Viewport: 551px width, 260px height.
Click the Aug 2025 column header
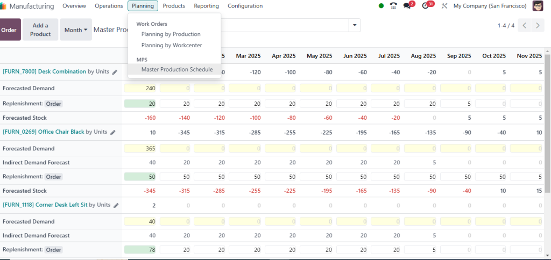(x=423, y=56)
